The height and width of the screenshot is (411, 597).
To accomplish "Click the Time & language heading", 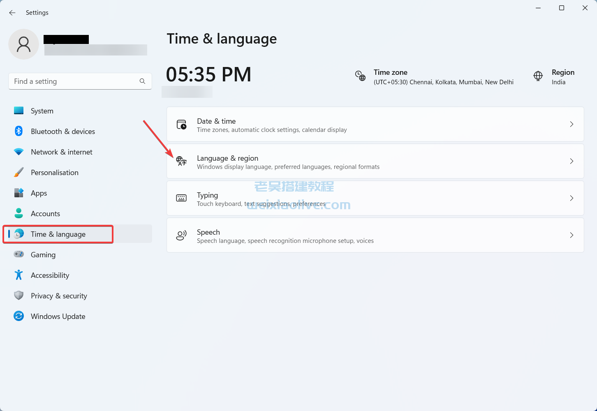I will coord(222,39).
